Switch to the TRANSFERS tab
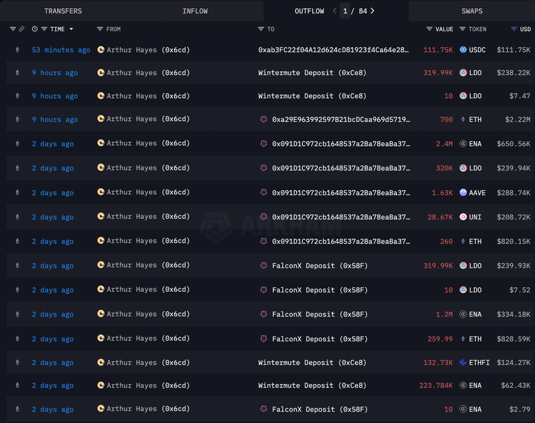 point(63,11)
